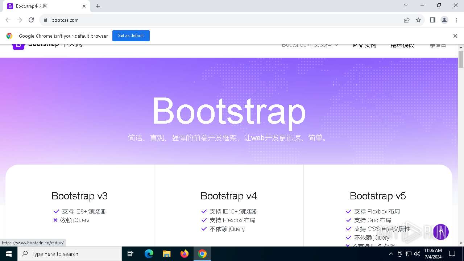Viewport: 464px width, 261px height.
Task: Reload the bootcss.com page
Action: pyautogui.click(x=31, y=20)
